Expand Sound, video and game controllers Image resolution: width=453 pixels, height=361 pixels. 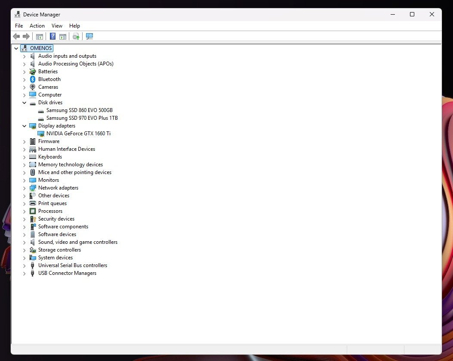click(24, 243)
